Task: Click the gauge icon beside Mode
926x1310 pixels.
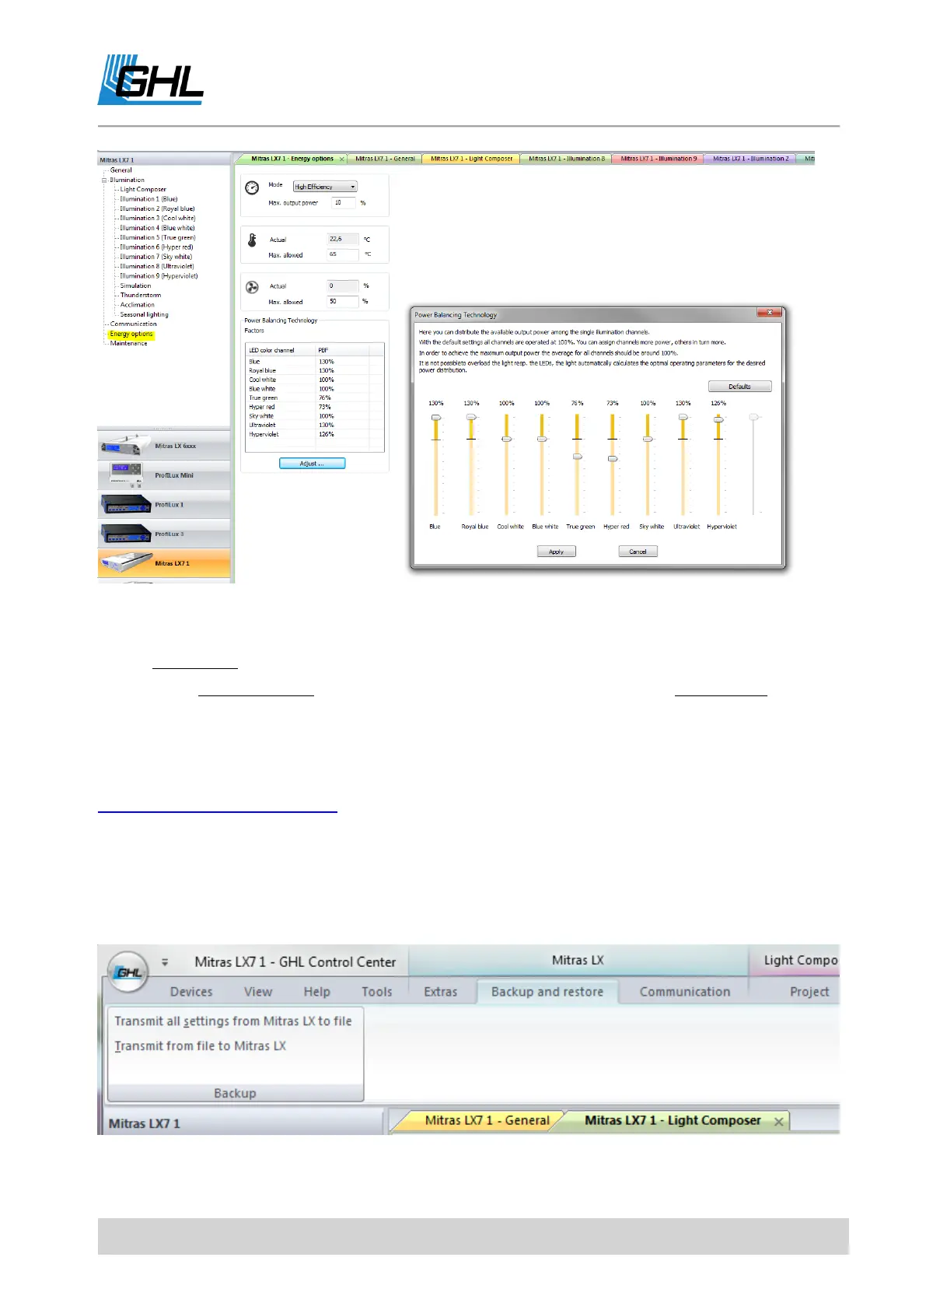Action: pyautogui.click(x=252, y=187)
